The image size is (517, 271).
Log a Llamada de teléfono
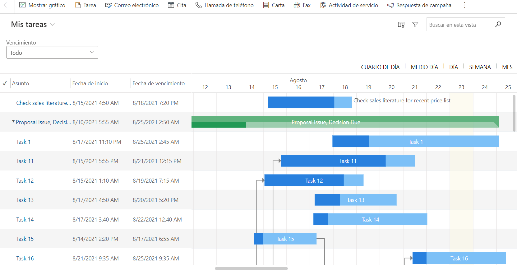click(224, 5)
